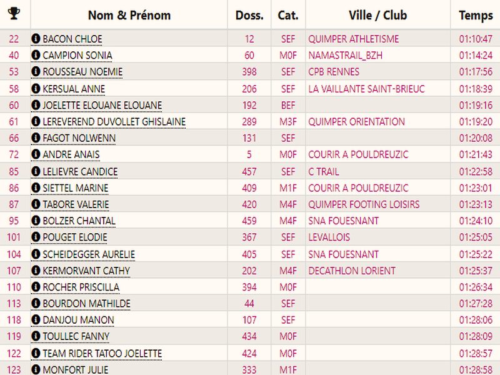Open TEAM RIDER TATOO JOELETTE entry
This screenshot has width=500, height=375.
102,353
